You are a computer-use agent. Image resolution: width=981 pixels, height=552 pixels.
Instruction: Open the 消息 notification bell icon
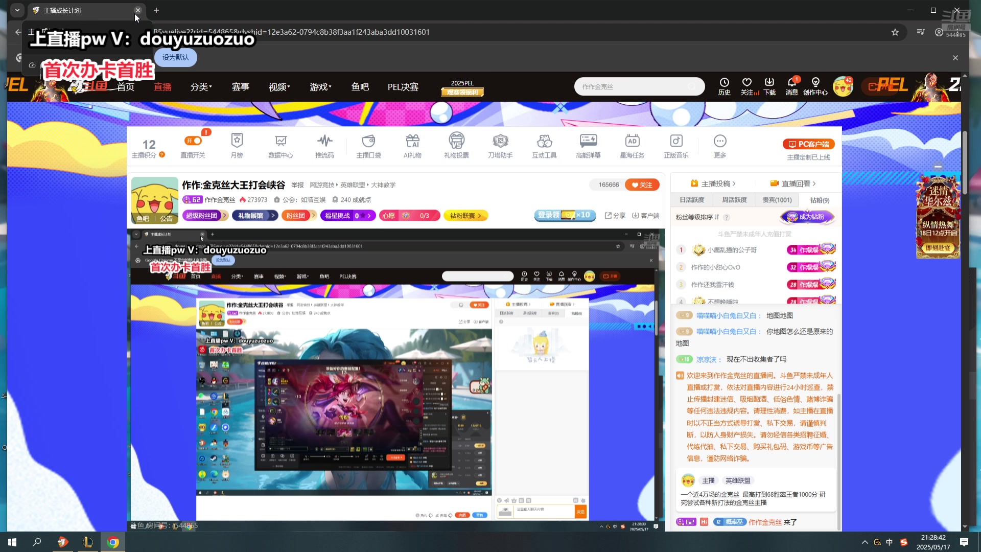click(791, 86)
